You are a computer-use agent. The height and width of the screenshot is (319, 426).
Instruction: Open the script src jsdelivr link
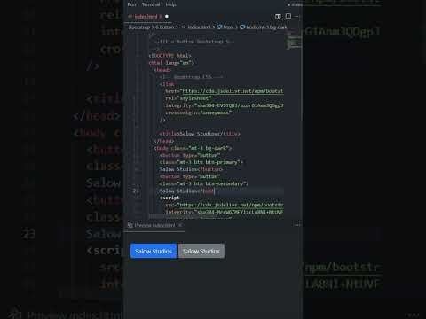tap(232, 205)
